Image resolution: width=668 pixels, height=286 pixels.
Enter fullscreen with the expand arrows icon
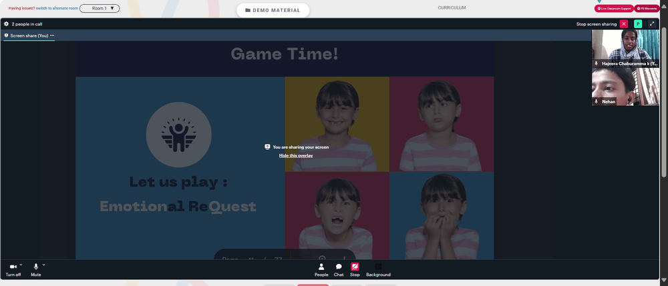[x=652, y=24]
